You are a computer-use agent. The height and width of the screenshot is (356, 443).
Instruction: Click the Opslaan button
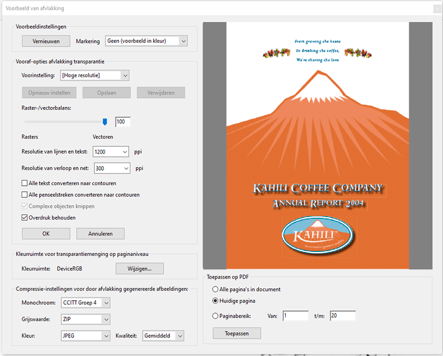107,92
